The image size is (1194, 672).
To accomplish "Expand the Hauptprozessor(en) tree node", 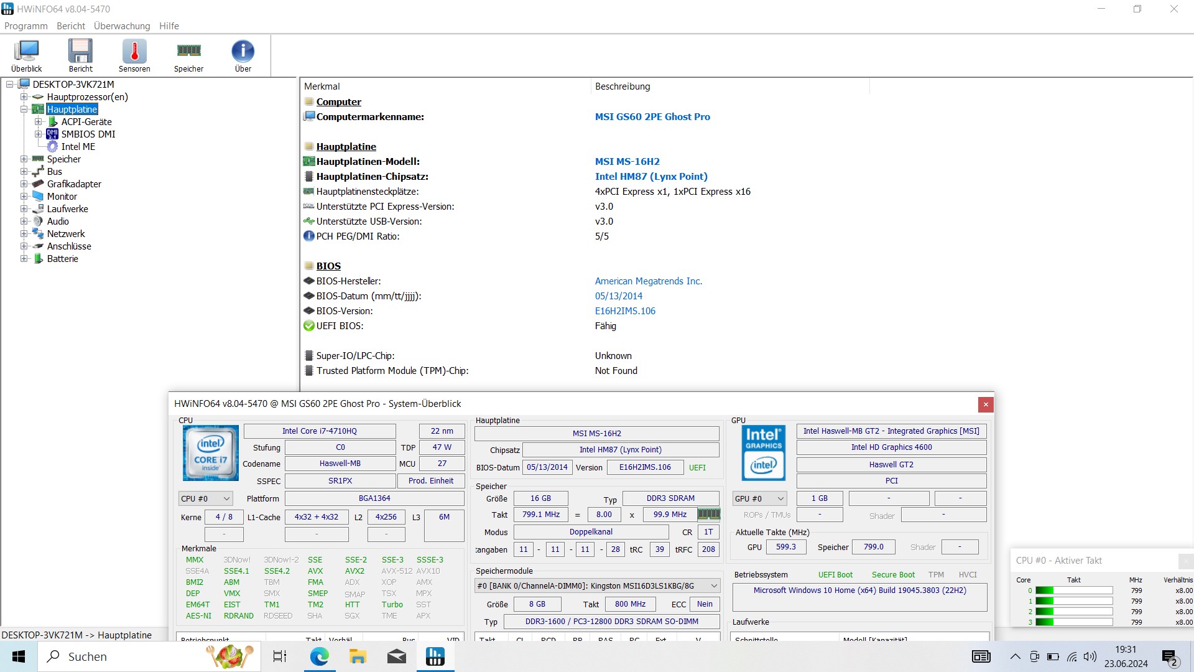I will point(24,97).
